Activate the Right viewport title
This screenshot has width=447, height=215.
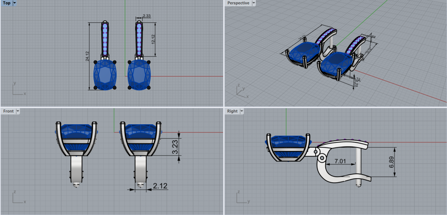point(232,111)
